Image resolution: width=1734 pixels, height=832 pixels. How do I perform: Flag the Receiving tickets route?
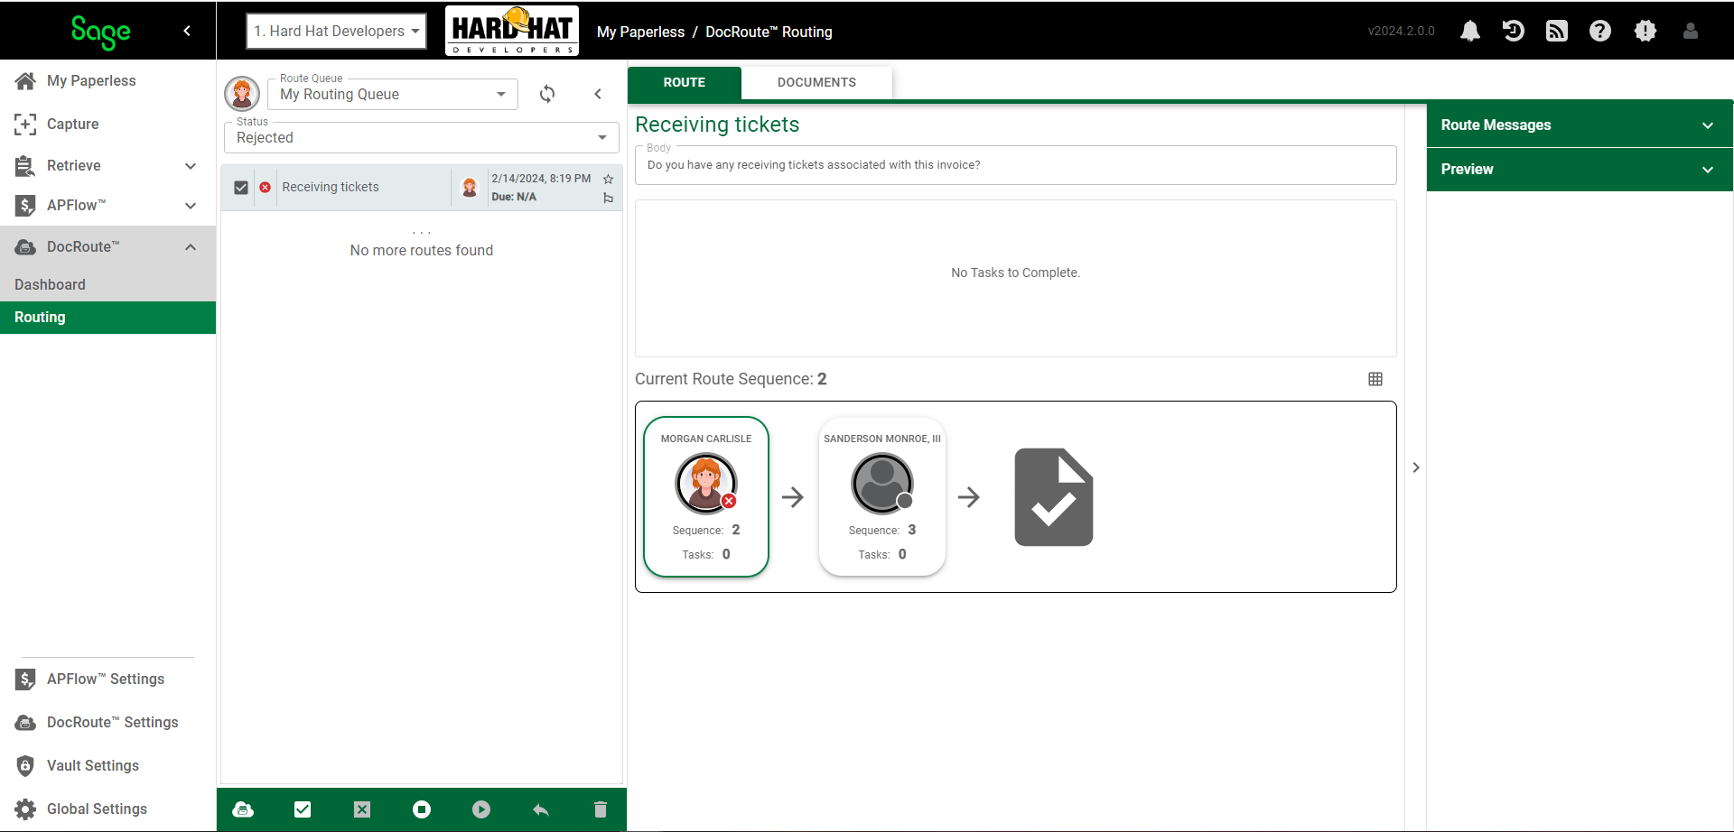609,198
